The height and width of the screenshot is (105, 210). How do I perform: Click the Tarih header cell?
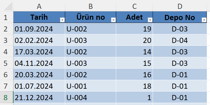coord(39,17)
